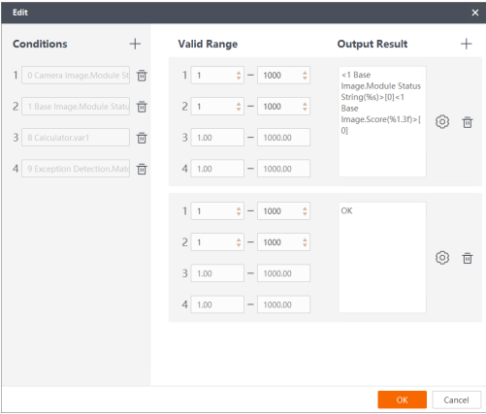
Task: Edit second group row 4 maximum 1000.00 field
Action: (283, 304)
